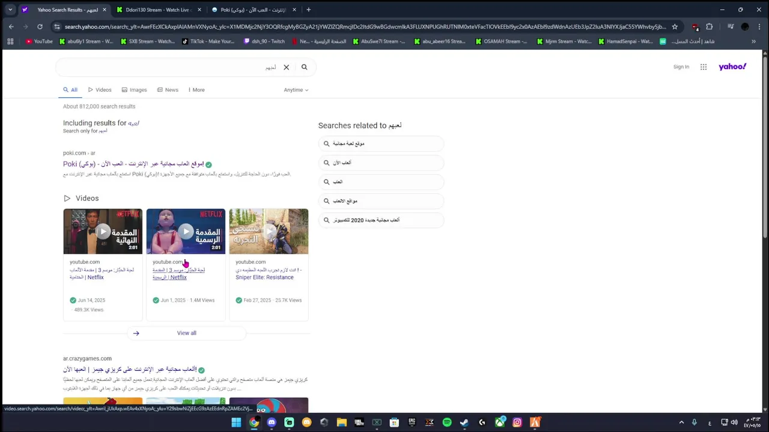Image resolution: width=769 pixels, height=432 pixels.
Task: Open Spotify from taskbar
Action: tap(447, 422)
